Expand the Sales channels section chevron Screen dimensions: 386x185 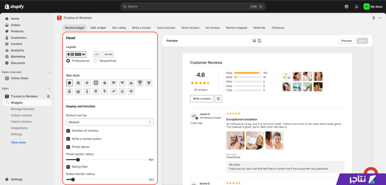(x=49, y=72)
